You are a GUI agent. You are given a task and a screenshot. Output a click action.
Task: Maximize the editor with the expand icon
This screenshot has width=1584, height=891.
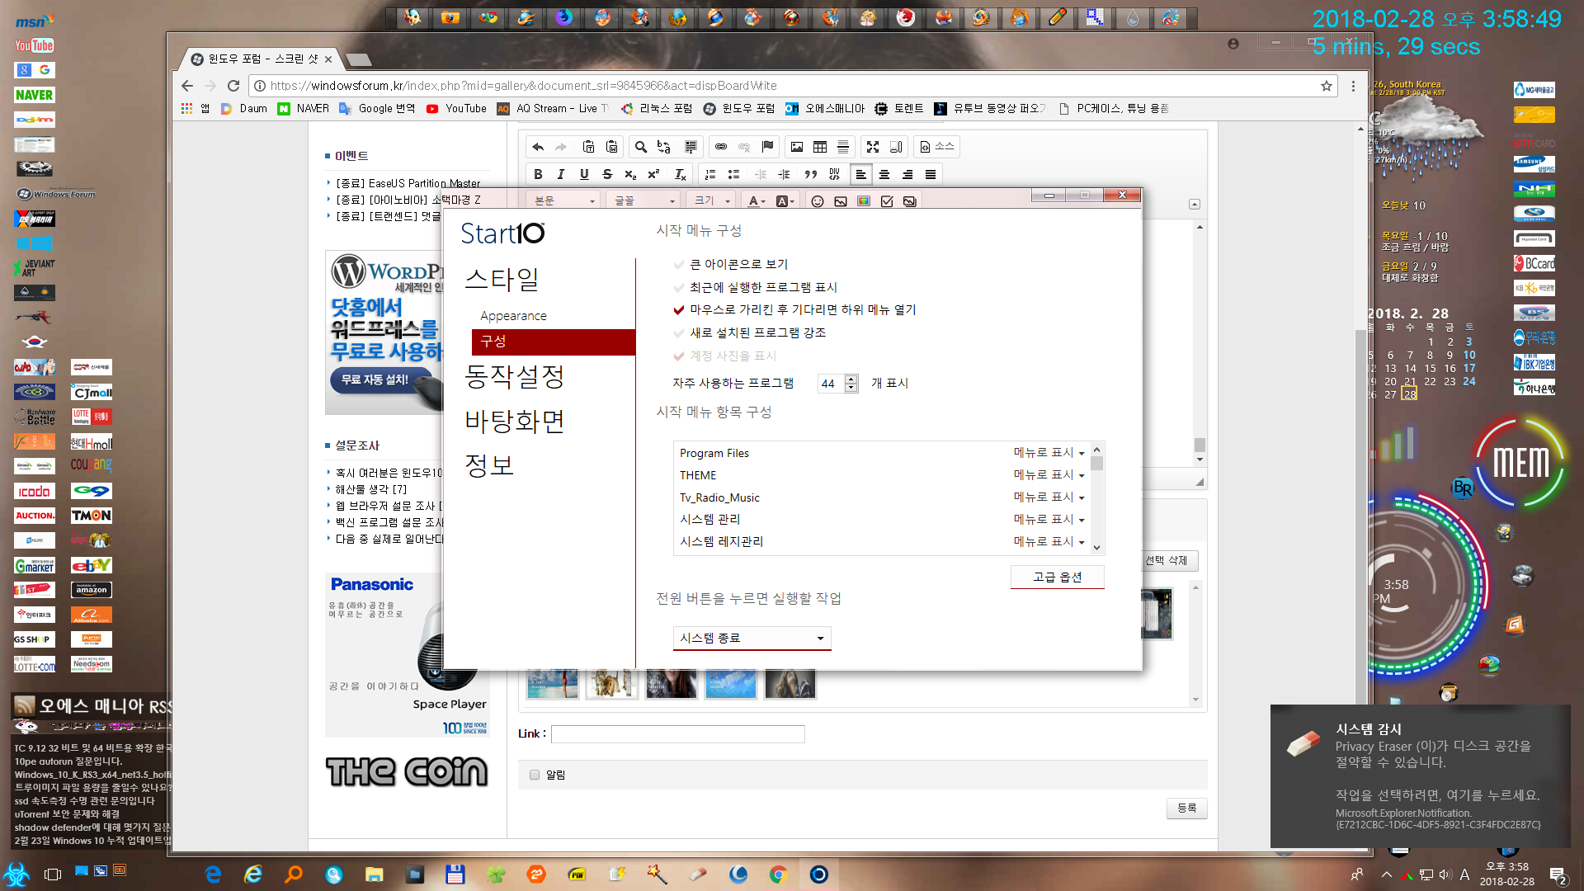873,147
